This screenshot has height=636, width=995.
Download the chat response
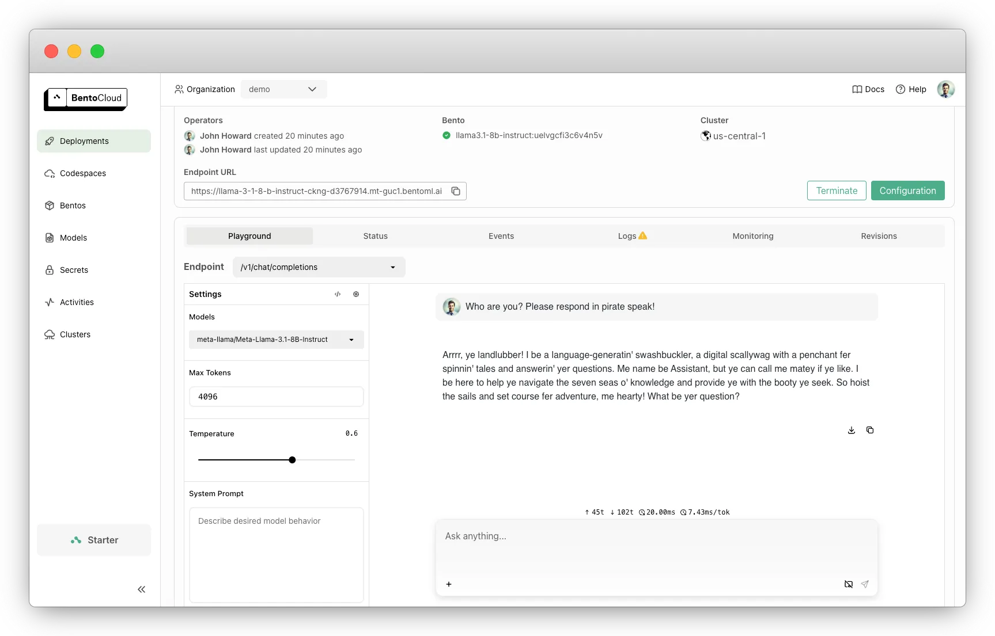[851, 431]
